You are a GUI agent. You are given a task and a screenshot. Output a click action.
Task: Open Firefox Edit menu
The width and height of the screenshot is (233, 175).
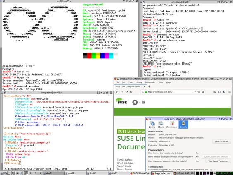(124, 82)
